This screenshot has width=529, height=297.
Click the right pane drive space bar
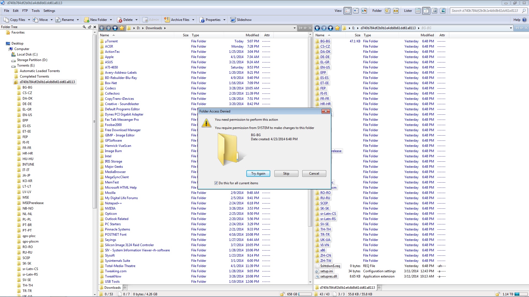click(521, 294)
